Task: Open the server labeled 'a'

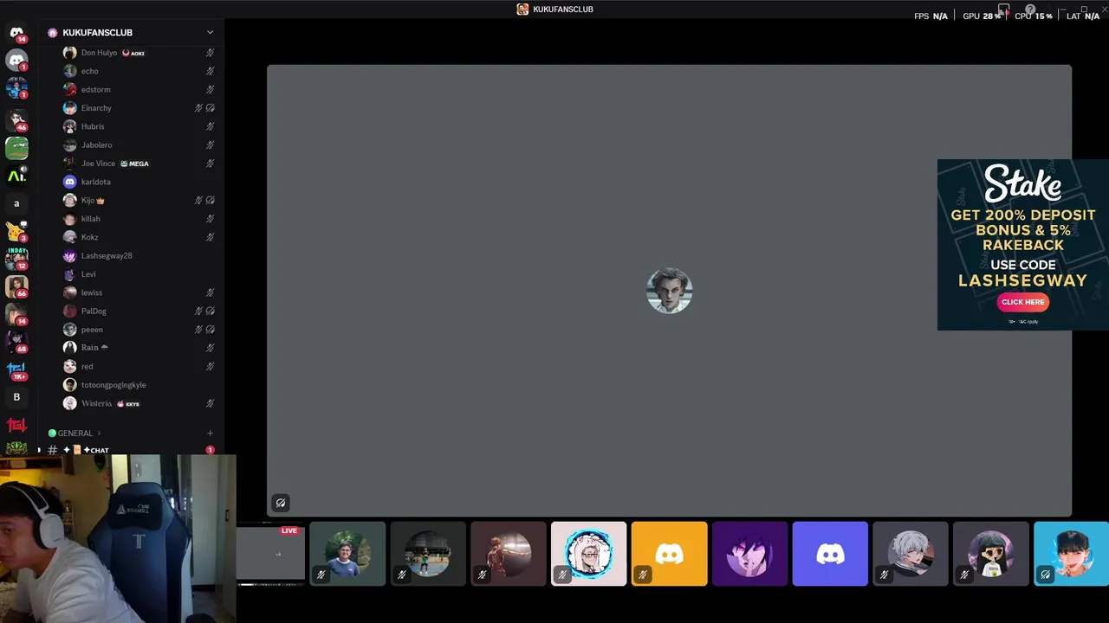Action: tap(16, 203)
